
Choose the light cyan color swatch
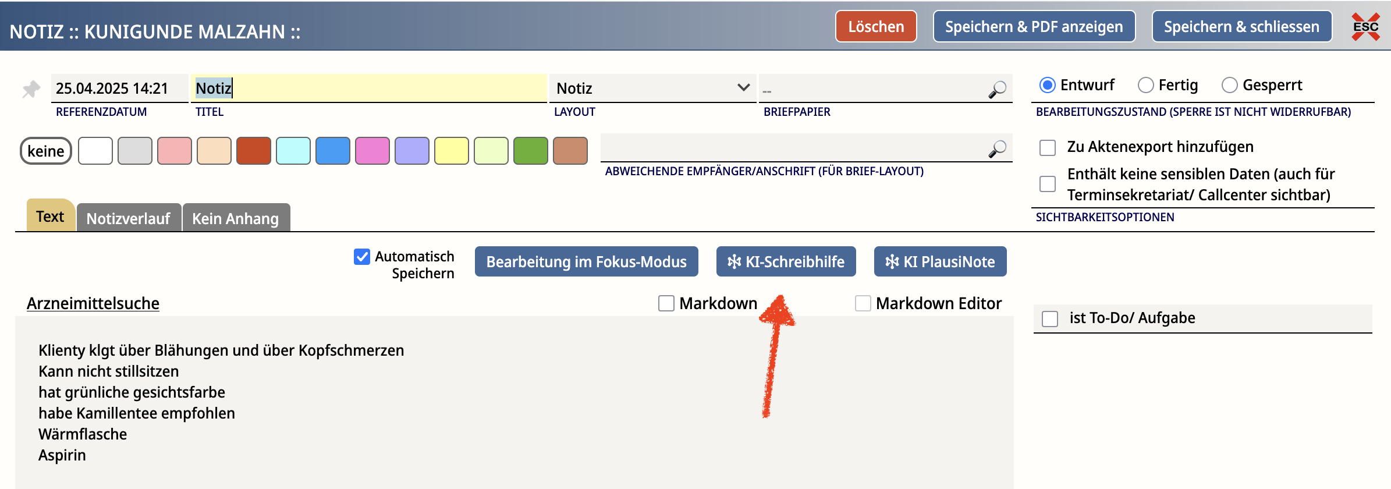[293, 151]
